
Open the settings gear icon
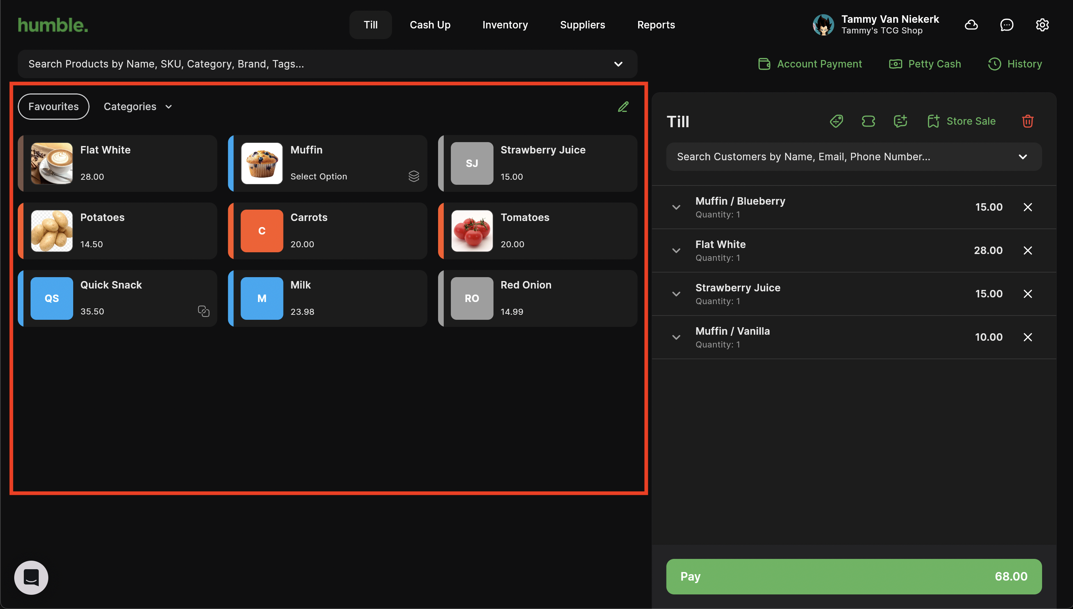(1042, 25)
